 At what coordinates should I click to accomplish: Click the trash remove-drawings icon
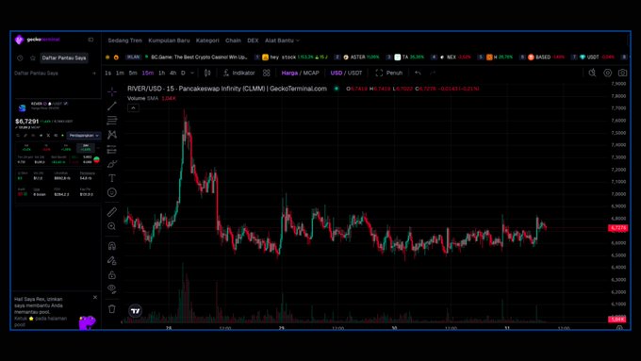111,308
